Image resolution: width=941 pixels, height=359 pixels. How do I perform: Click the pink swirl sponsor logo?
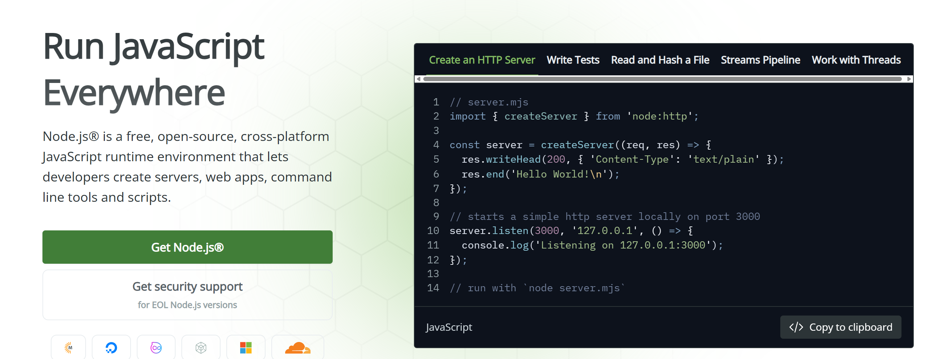coord(156,347)
